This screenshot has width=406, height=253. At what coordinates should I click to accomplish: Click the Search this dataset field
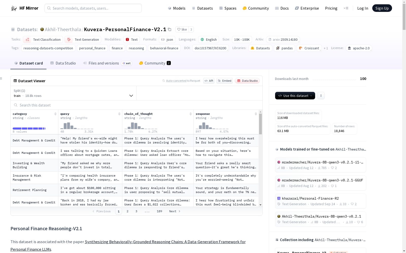click(137, 105)
